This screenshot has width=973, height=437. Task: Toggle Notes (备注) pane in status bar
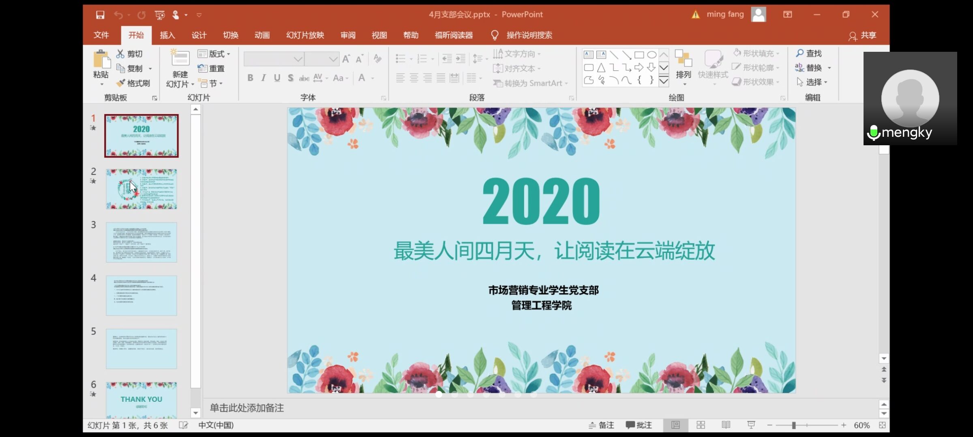point(601,425)
